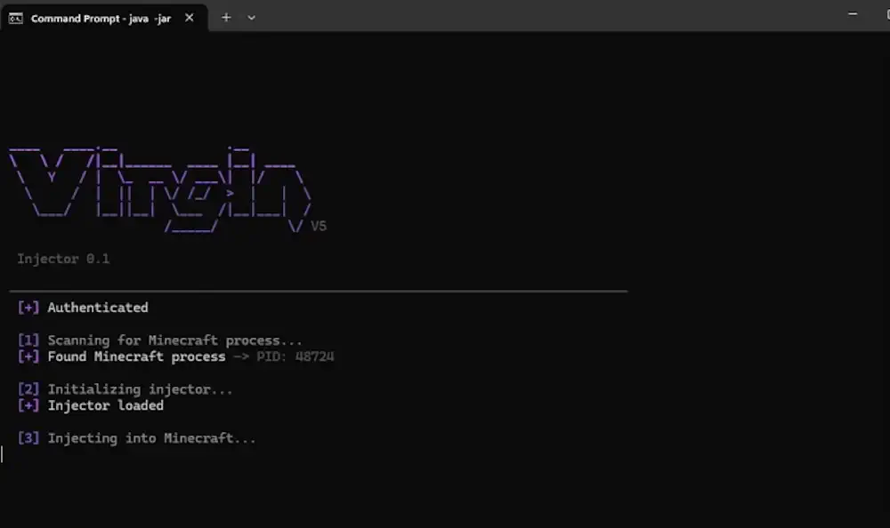Viewport: 890px width, 528px height.
Task: Click the Injector 0.1 text
Action: click(63, 259)
